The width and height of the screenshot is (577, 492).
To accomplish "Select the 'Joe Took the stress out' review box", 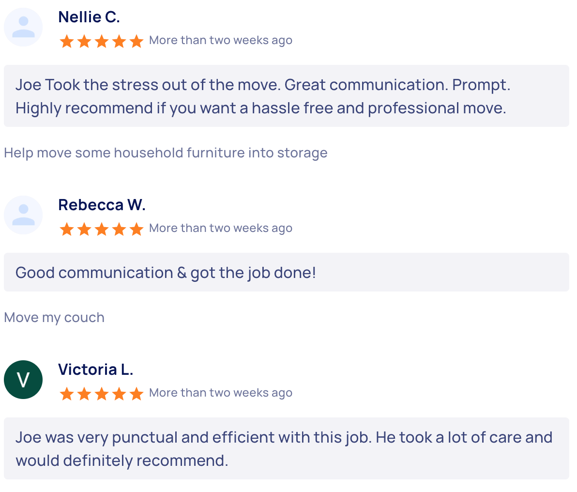I will (286, 96).
